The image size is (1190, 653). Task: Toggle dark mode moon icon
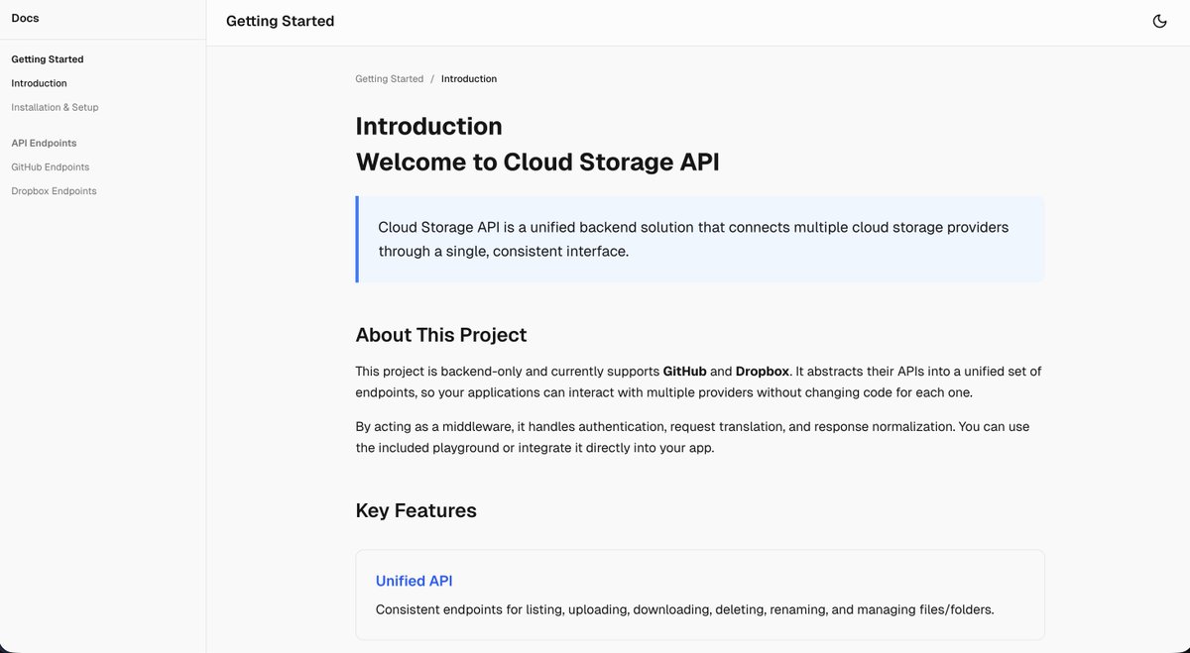[x=1159, y=21]
